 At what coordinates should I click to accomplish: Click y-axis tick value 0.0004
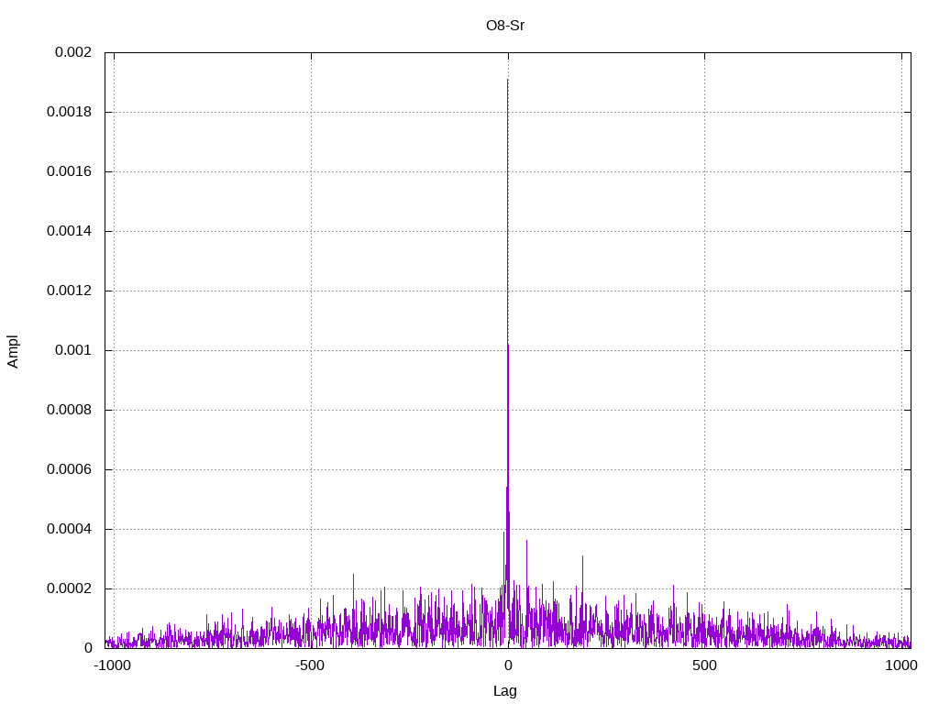pos(70,529)
